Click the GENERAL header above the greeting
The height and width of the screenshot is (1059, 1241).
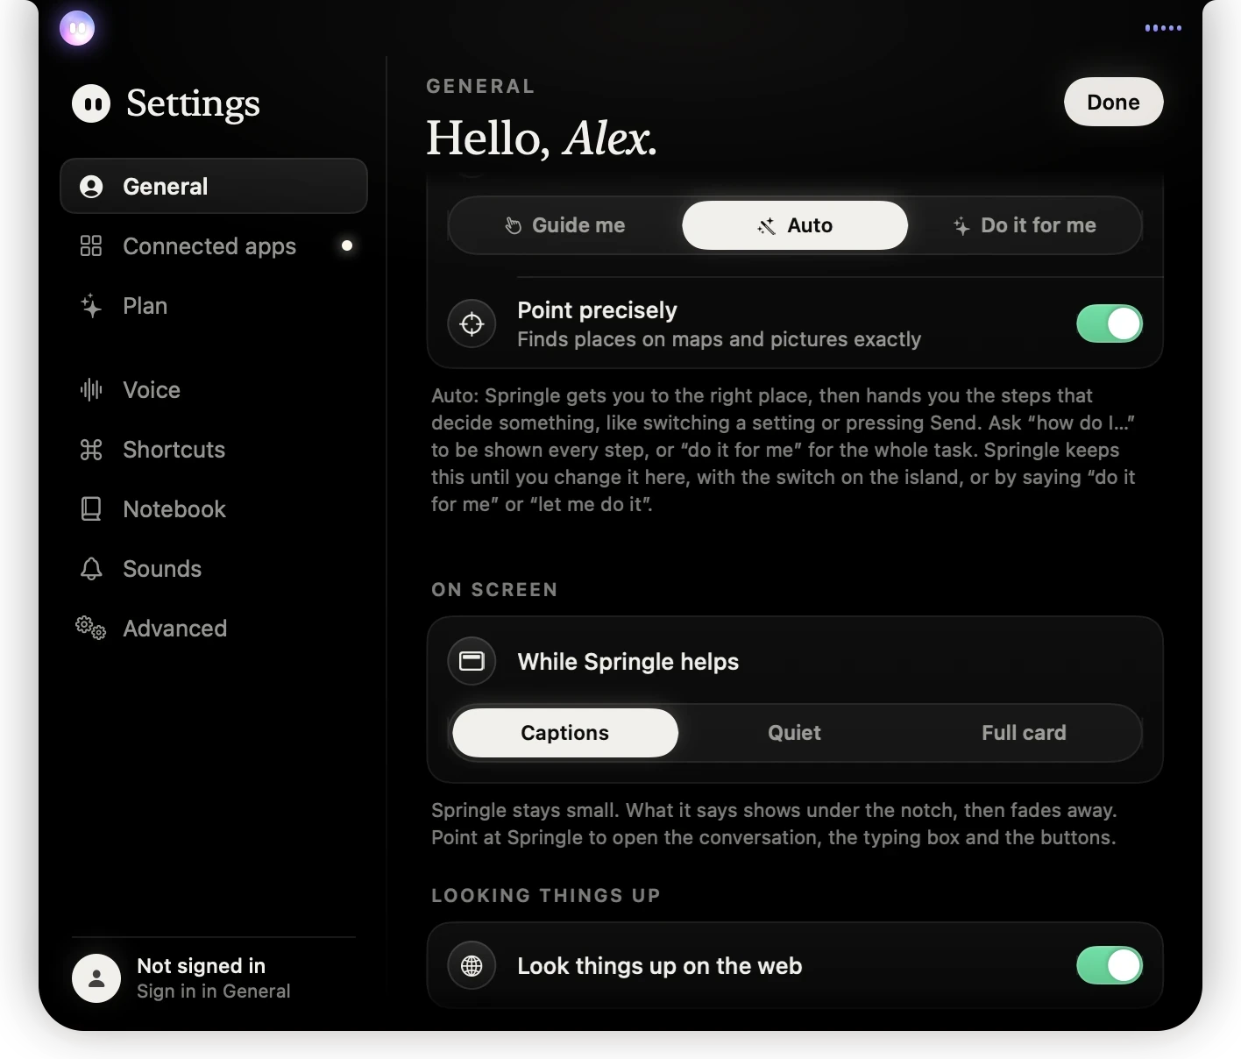coord(480,87)
